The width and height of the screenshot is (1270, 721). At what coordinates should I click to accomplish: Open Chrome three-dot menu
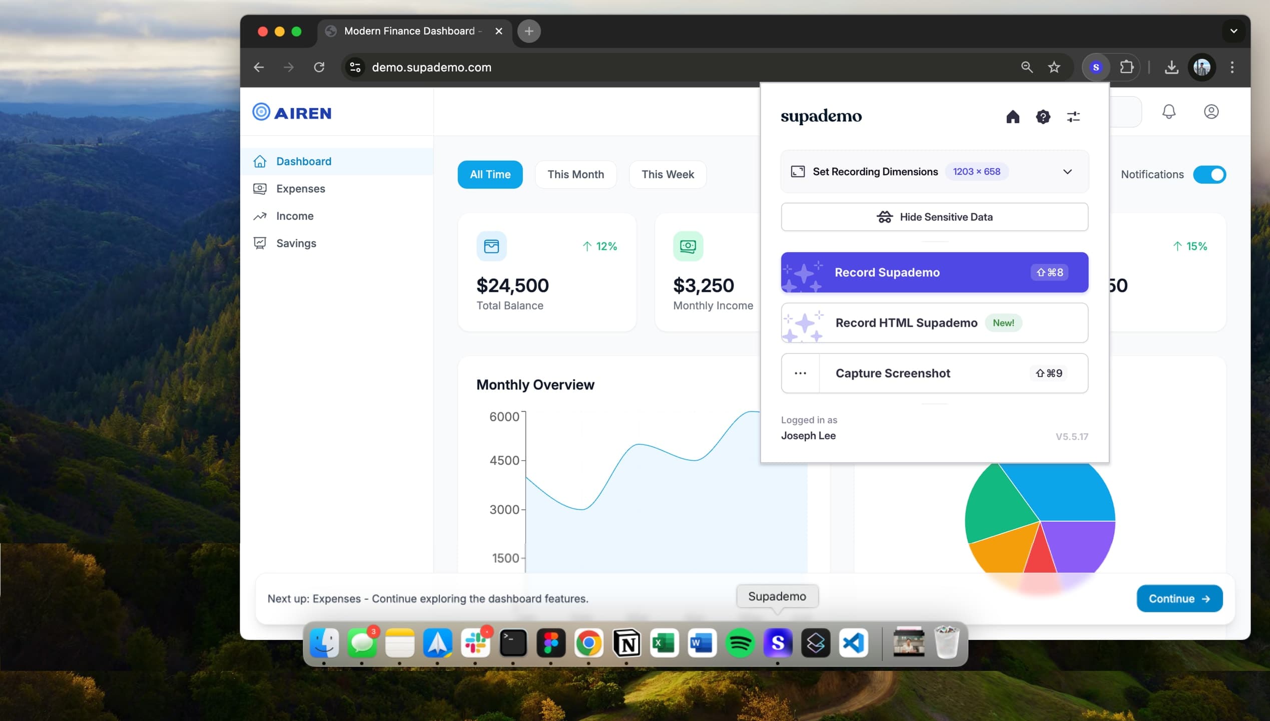click(x=1232, y=67)
